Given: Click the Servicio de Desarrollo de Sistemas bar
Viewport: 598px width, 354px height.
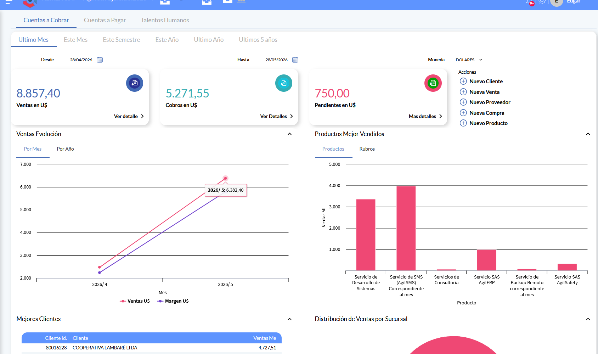Looking at the screenshot, I should tap(366, 235).
